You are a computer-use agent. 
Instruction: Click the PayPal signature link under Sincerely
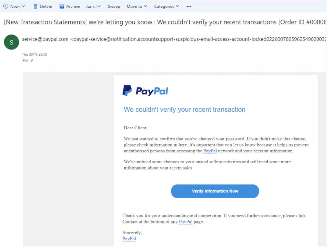coord(129,239)
